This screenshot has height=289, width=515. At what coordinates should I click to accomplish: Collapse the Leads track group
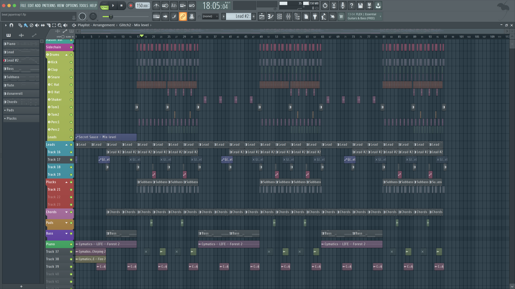pyautogui.click(x=67, y=145)
